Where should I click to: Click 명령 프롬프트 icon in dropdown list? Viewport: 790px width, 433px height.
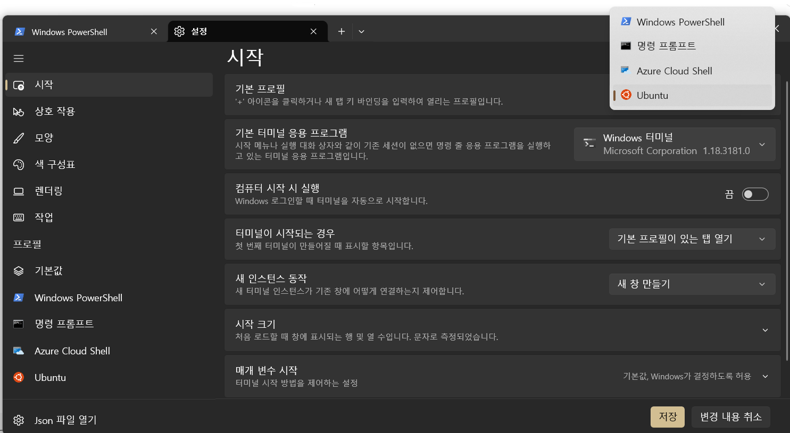[626, 46]
